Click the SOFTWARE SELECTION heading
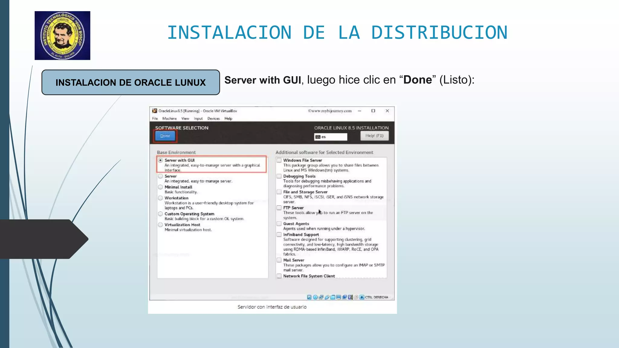619x348 pixels. click(182, 128)
